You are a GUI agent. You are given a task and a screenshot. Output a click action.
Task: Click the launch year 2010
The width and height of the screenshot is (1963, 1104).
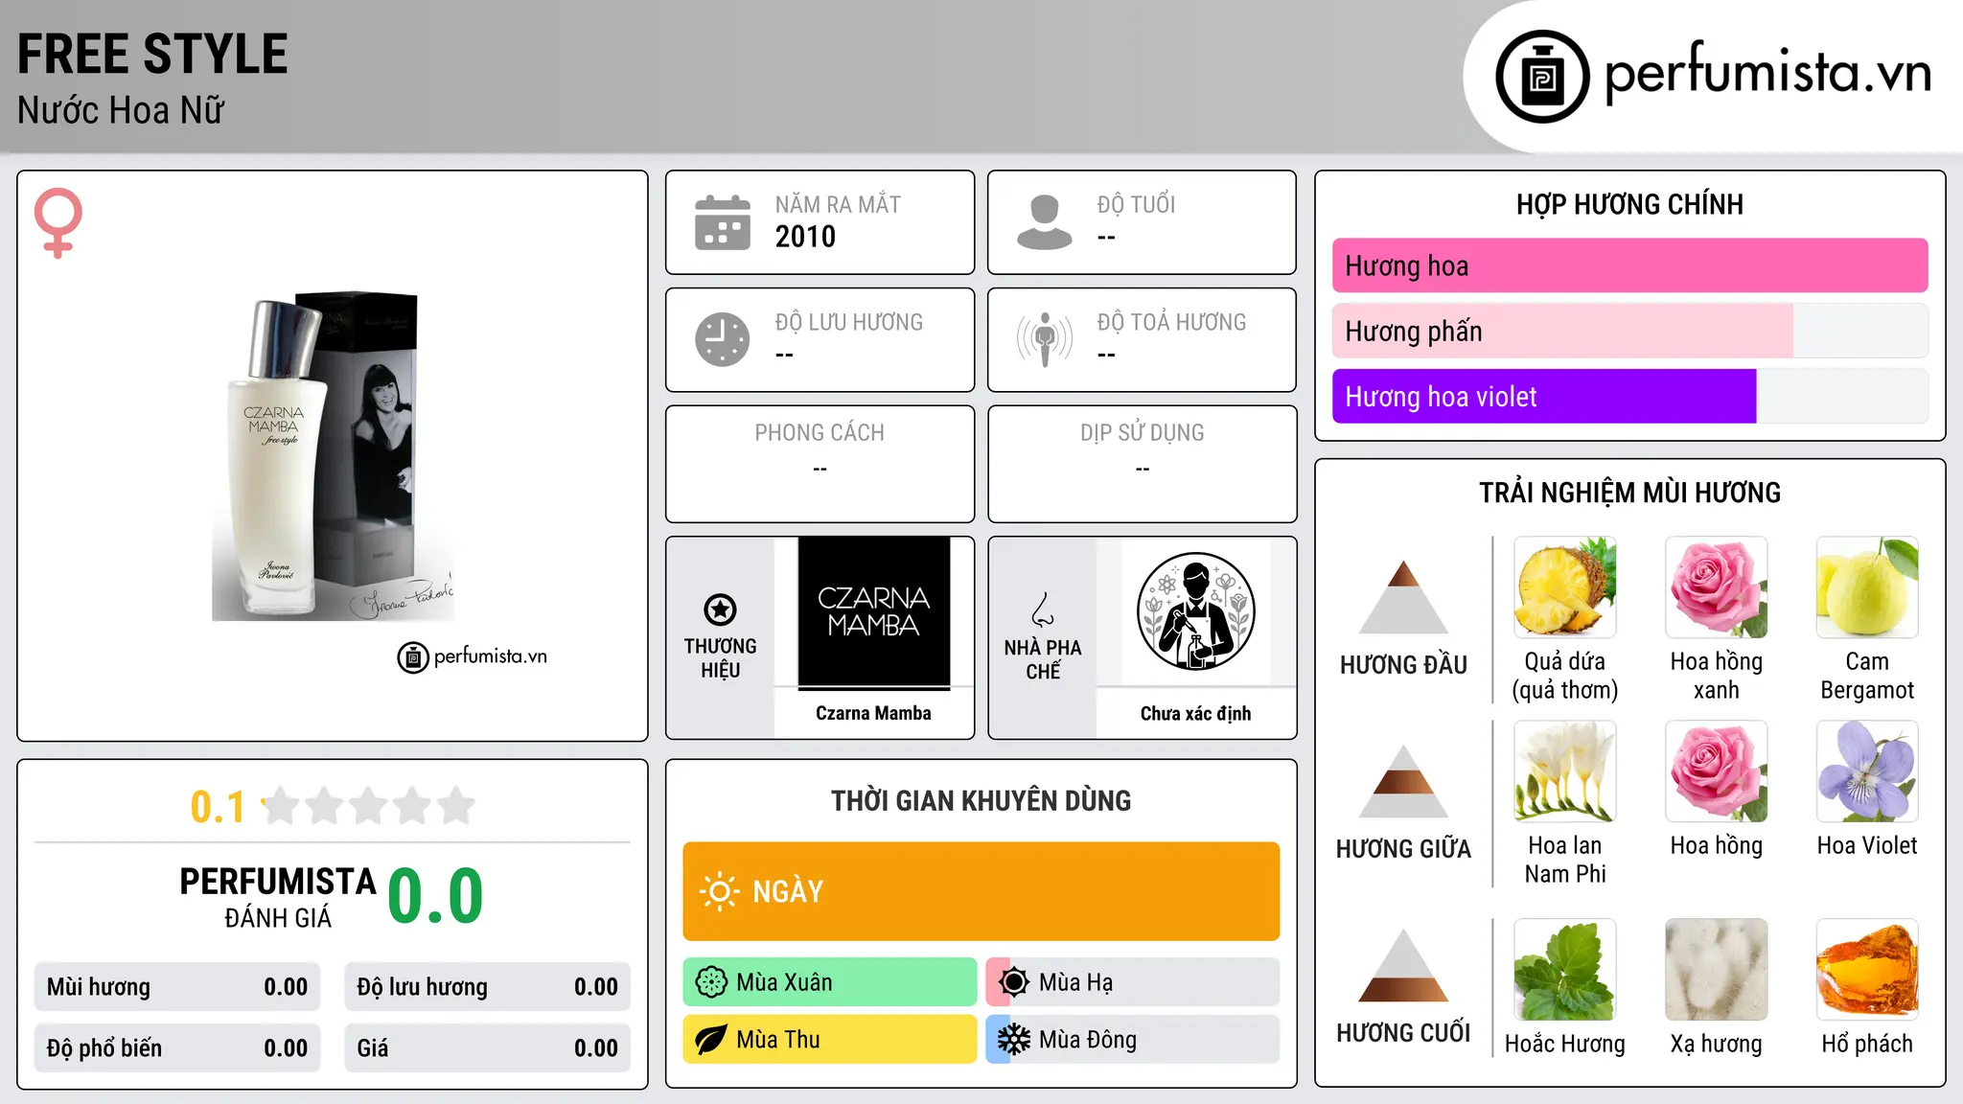pos(805,237)
